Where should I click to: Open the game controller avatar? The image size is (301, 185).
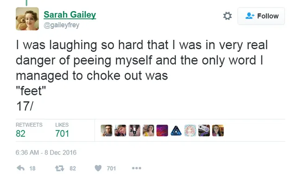tap(204, 130)
